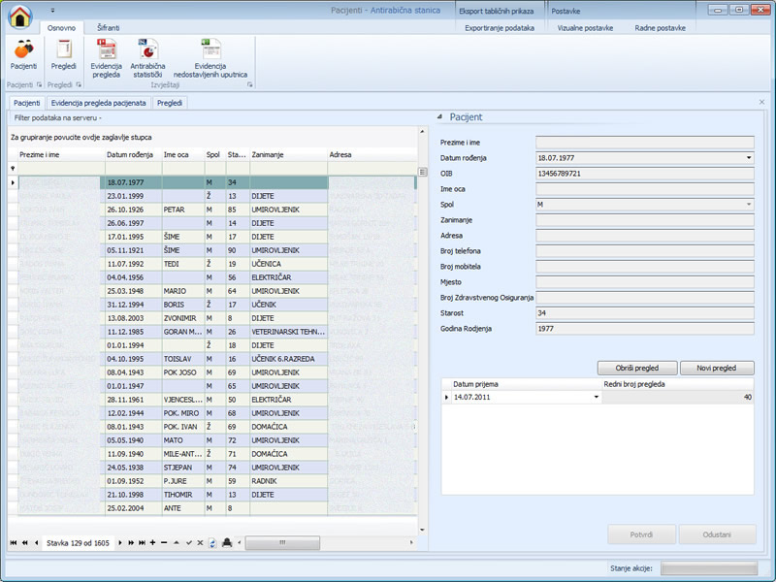
Task: Open the Pregledi ribbon icon
Action: [x=64, y=55]
